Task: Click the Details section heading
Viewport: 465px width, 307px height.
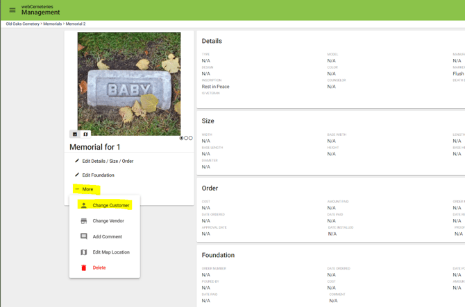Action: pos(212,41)
